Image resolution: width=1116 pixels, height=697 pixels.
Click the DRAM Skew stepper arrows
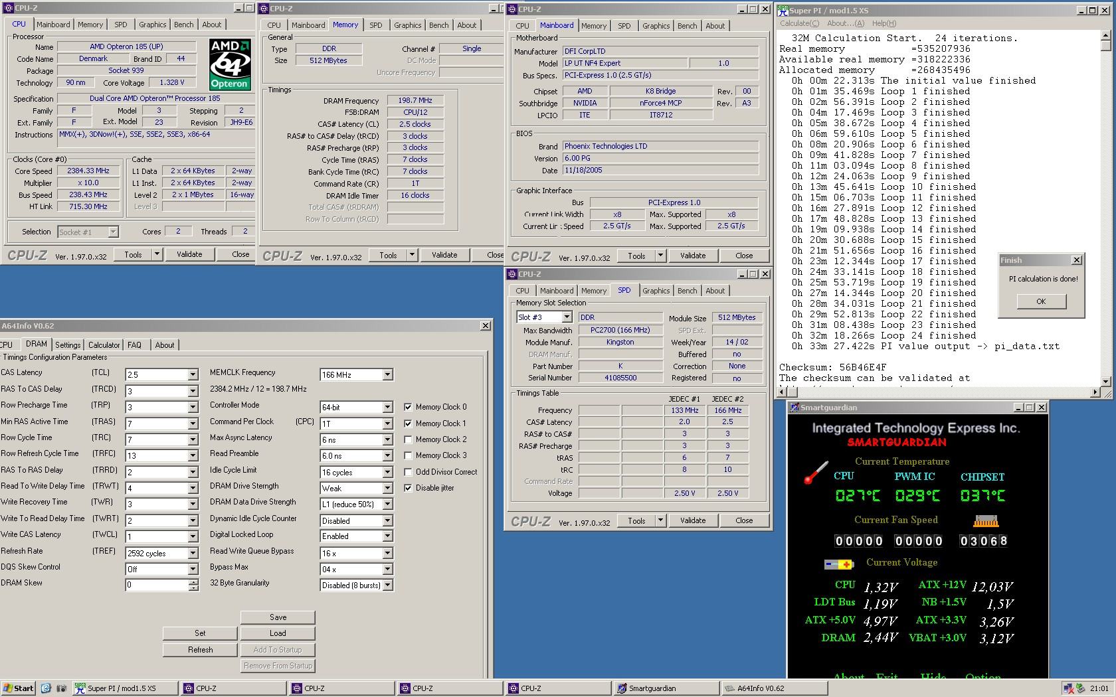tap(193, 585)
